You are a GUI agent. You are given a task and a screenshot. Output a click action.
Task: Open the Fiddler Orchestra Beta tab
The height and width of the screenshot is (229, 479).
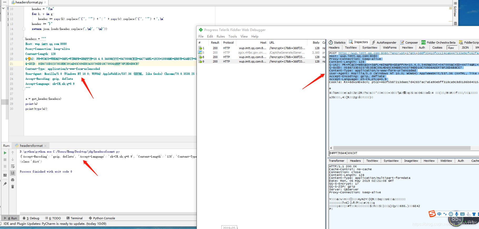[x=438, y=43]
